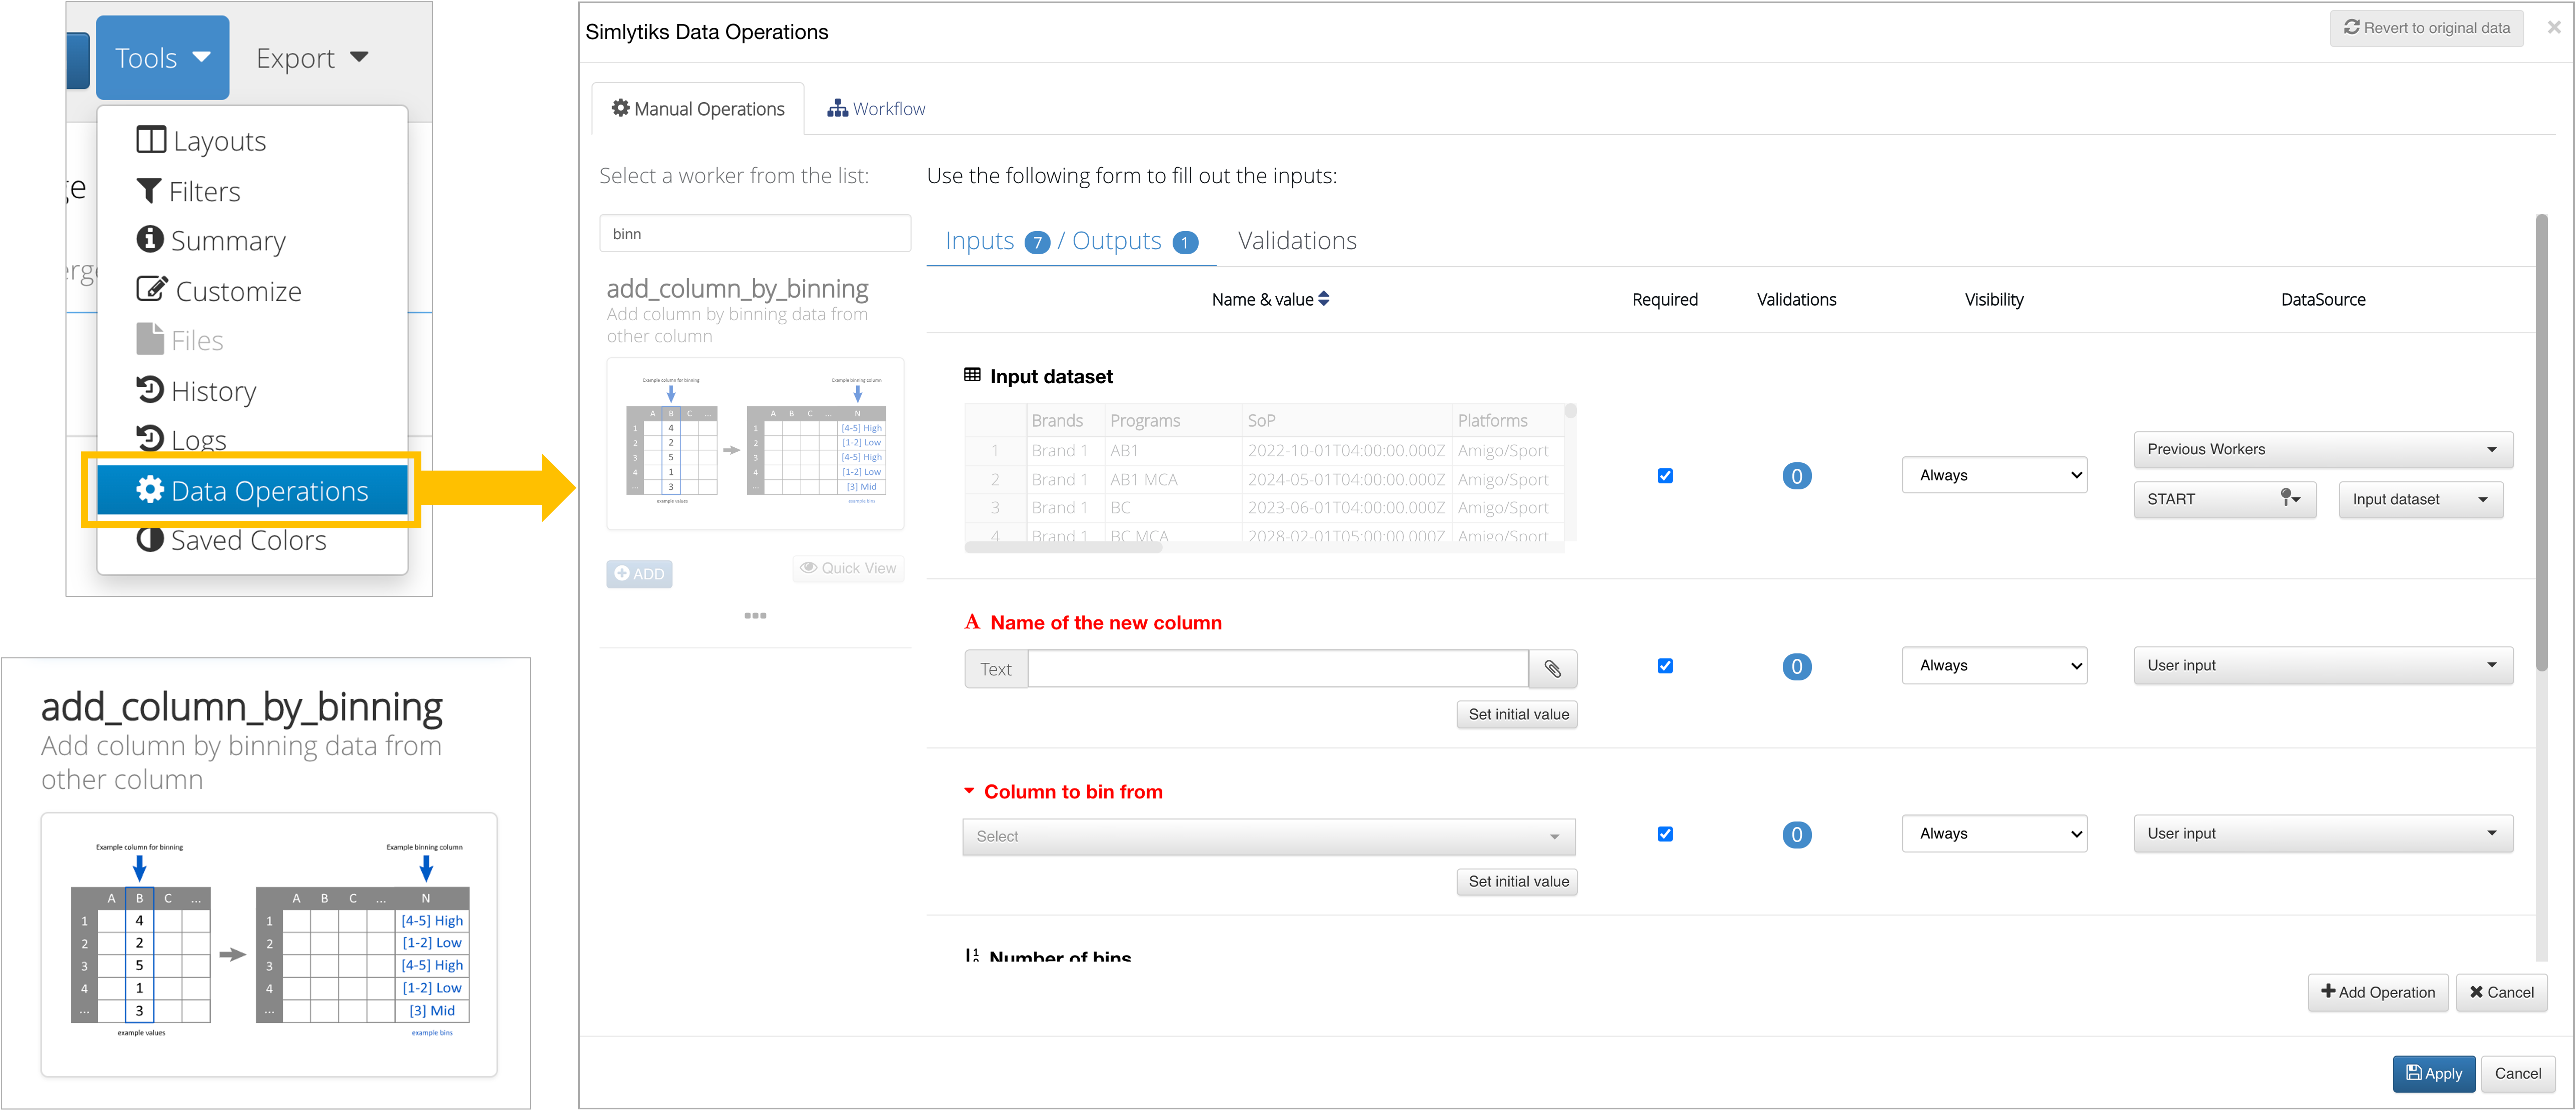The height and width of the screenshot is (1110, 2576).
Task: Switch to the Manual Operations tab
Action: coord(698,109)
